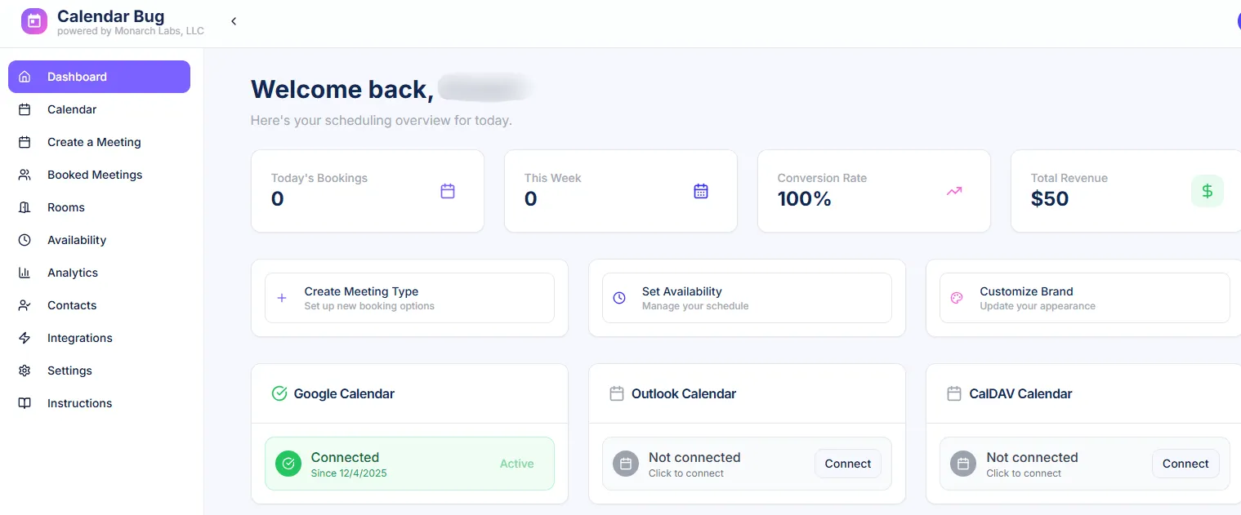This screenshot has width=1241, height=515.
Task: Connect the Outlook Calendar
Action: point(847,463)
